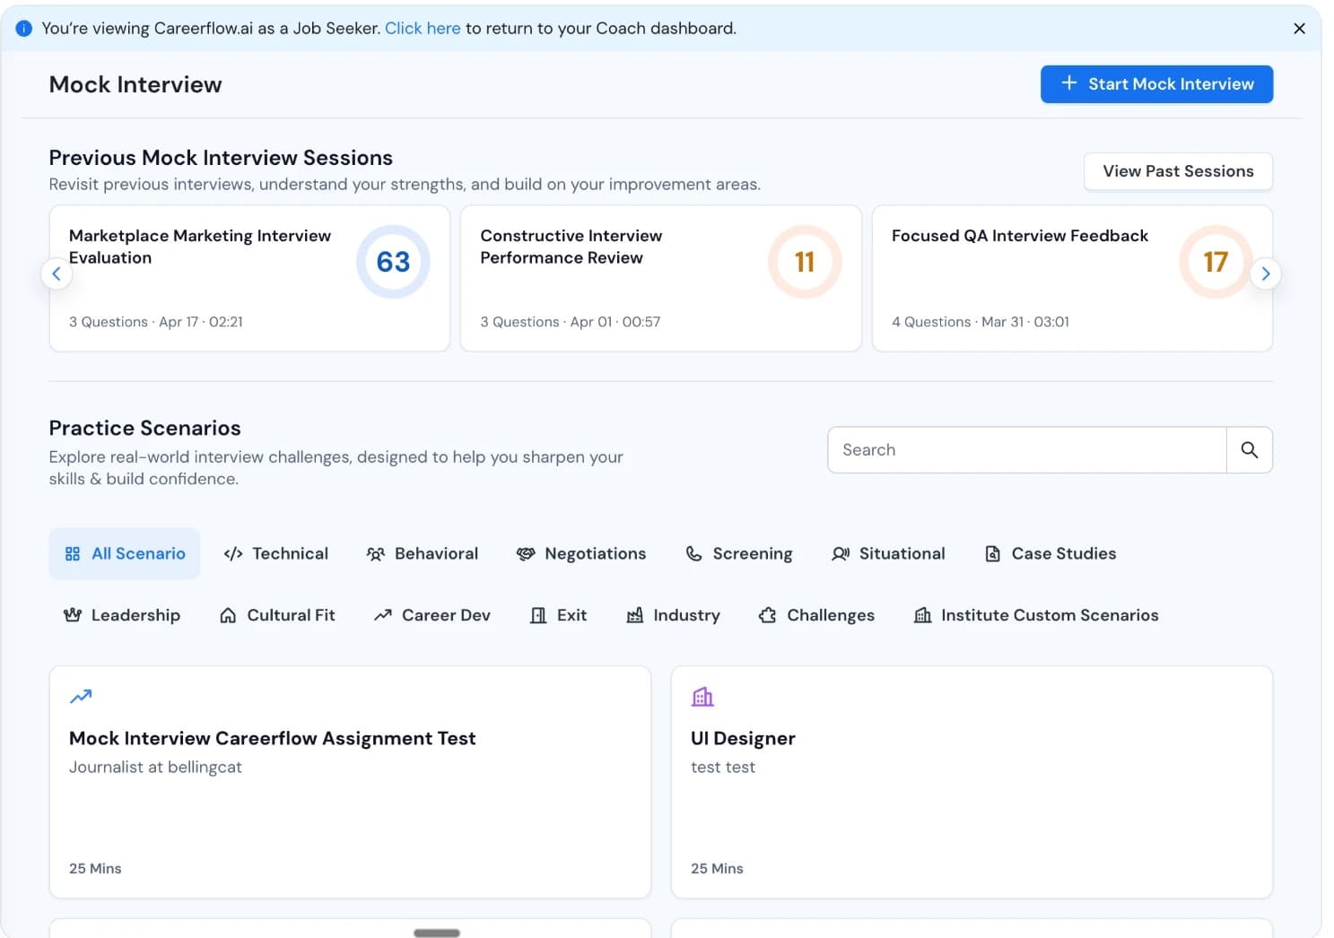This screenshot has height=938, width=1334.
Task: Click the code brackets Technical icon
Action: coord(233,554)
